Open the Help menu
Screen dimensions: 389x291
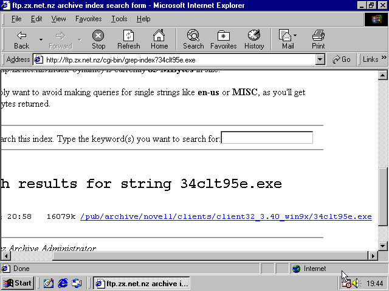click(x=143, y=19)
